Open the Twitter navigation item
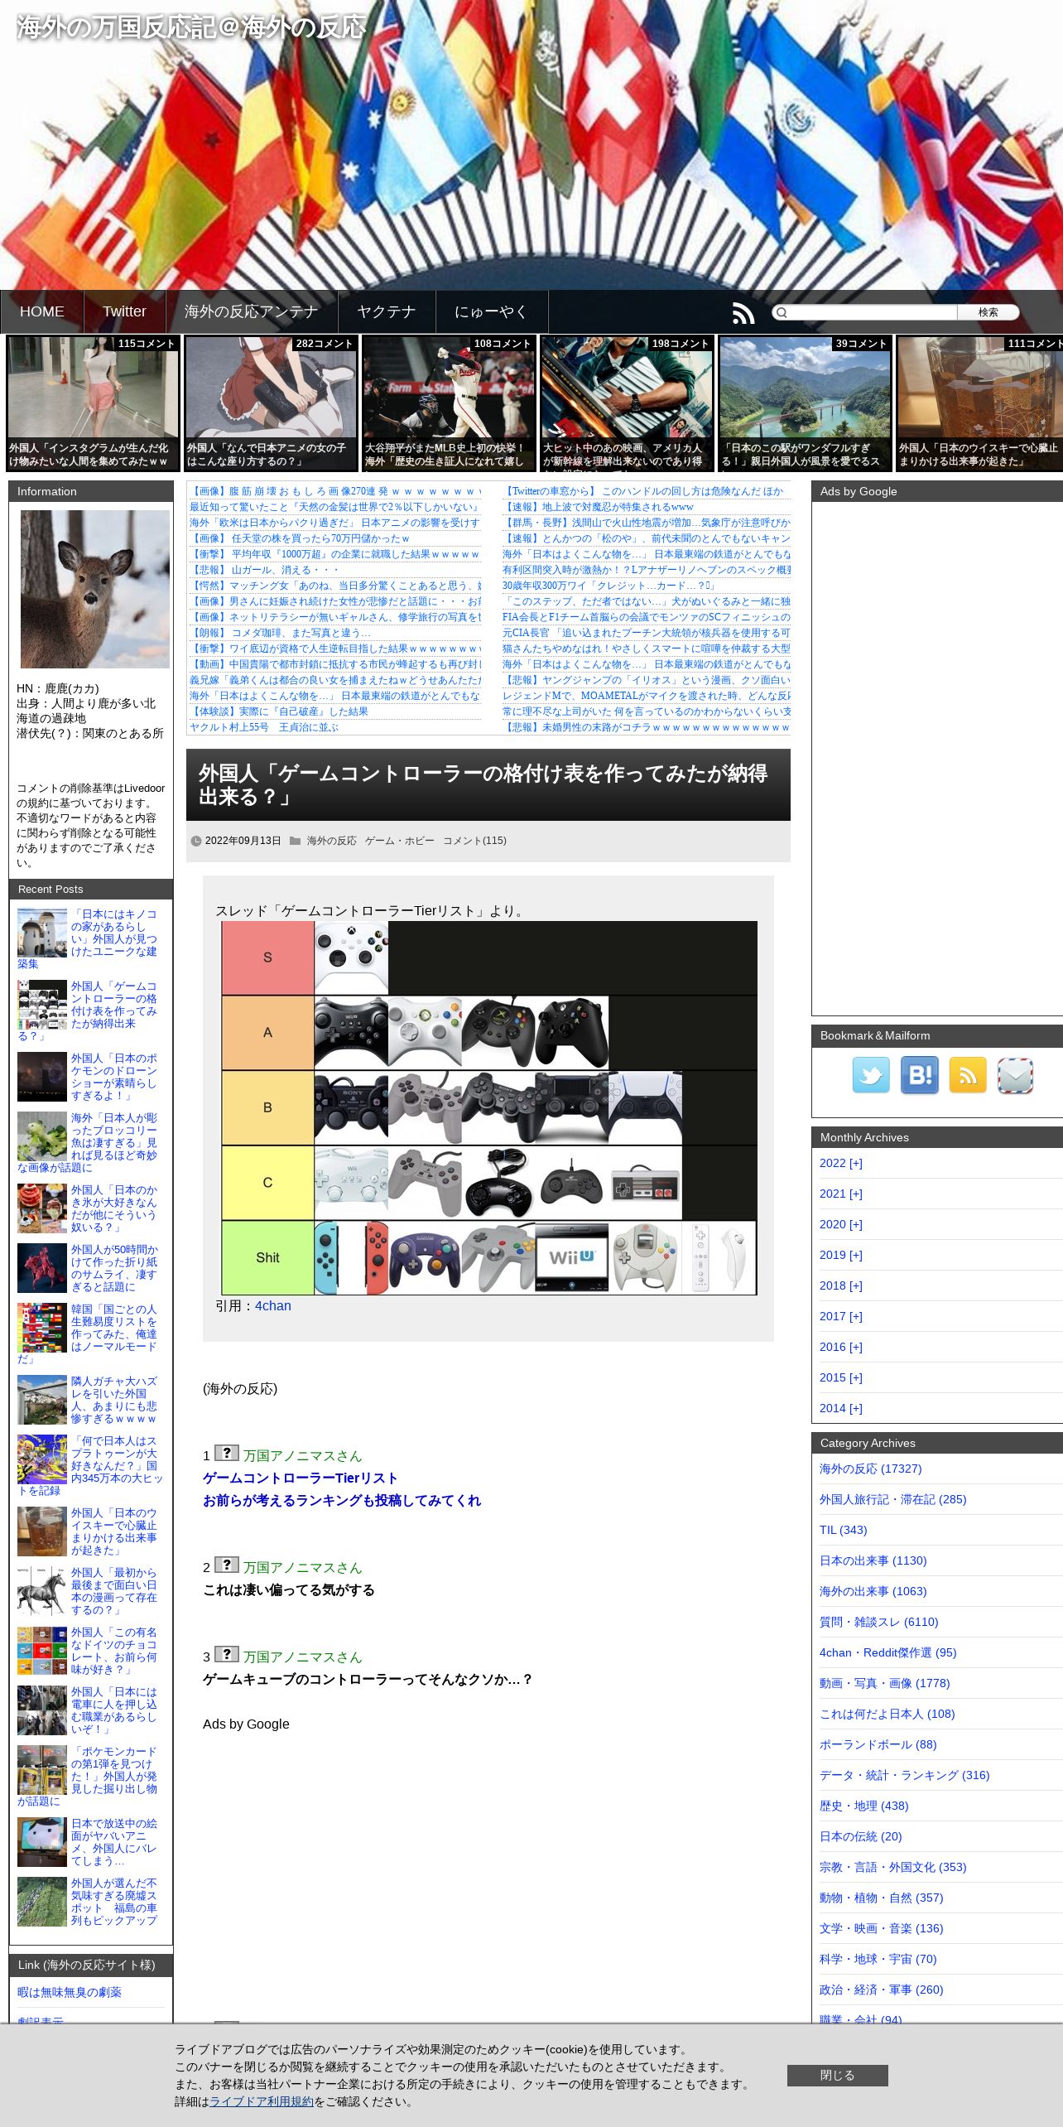The image size is (1063, 2127). coord(124,311)
